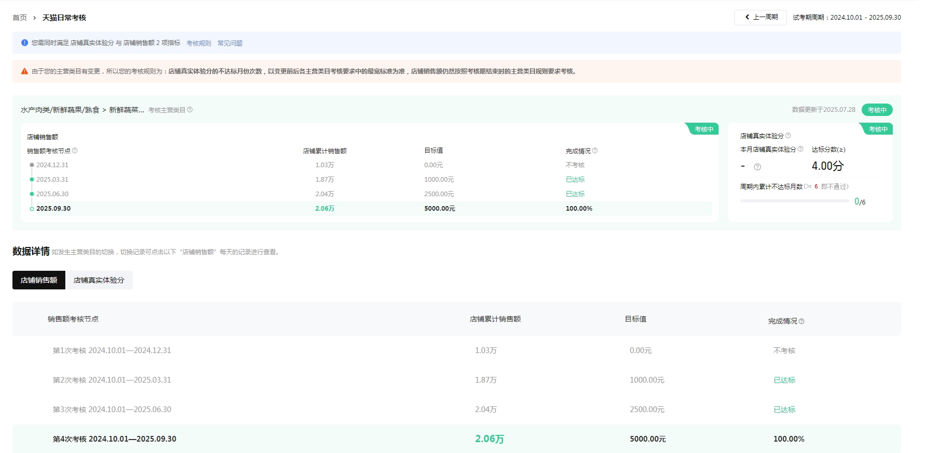Select the 店铺销售额 tab
Screen dimensions: 927x453
click(x=39, y=280)
